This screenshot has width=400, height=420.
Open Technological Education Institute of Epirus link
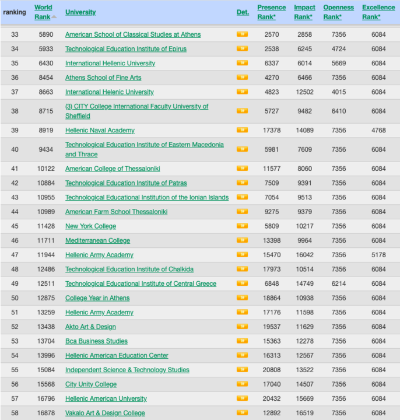tap(126, 49)
